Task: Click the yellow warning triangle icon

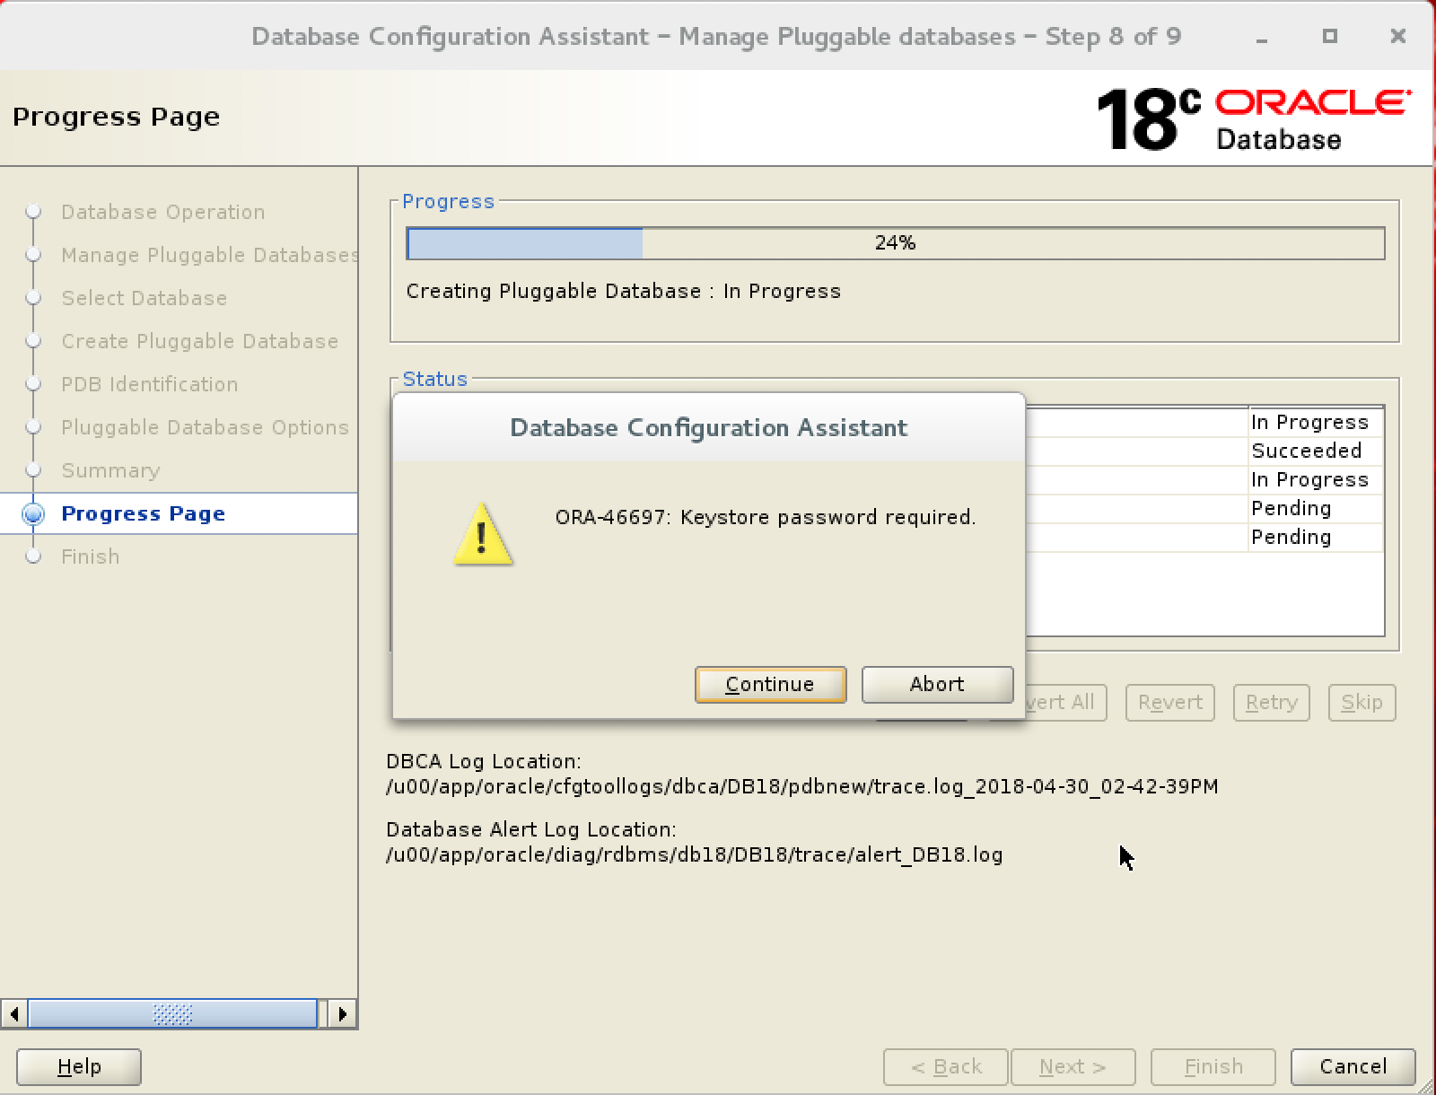Action: [x=483, y=534]
